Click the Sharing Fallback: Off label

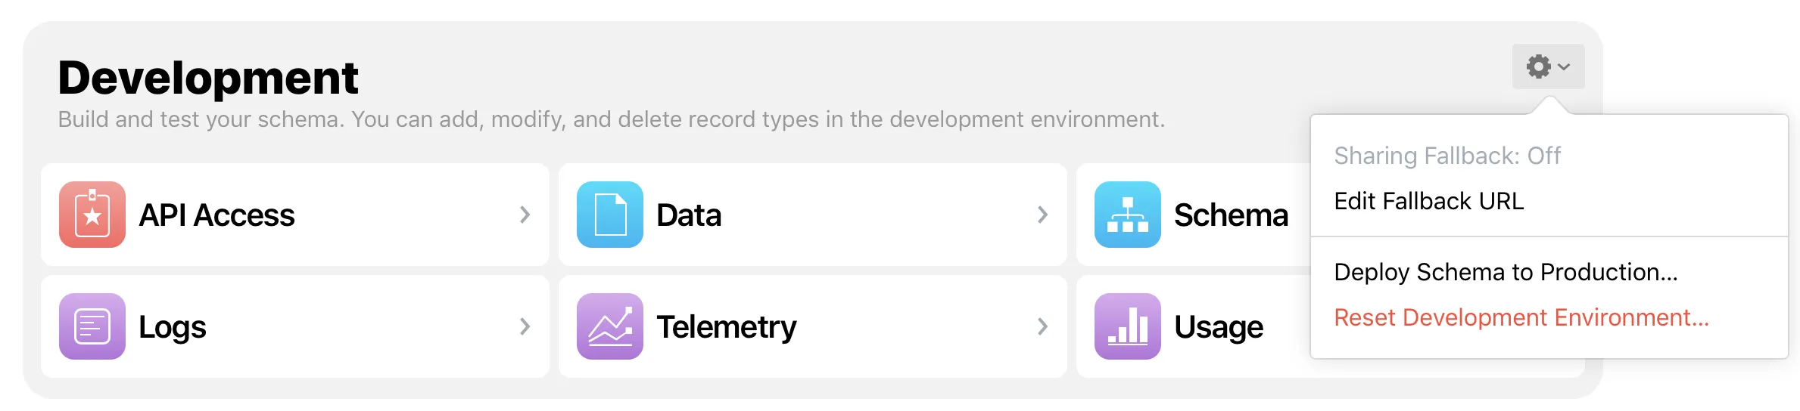pos(1447,156)
